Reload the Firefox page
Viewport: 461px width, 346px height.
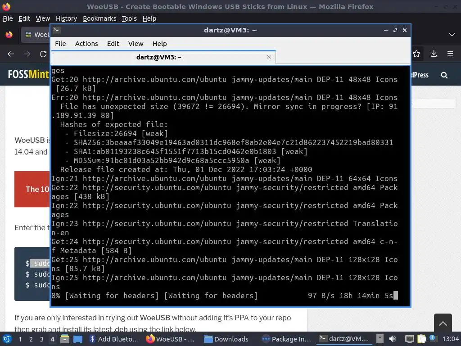(x=43, y=54)
